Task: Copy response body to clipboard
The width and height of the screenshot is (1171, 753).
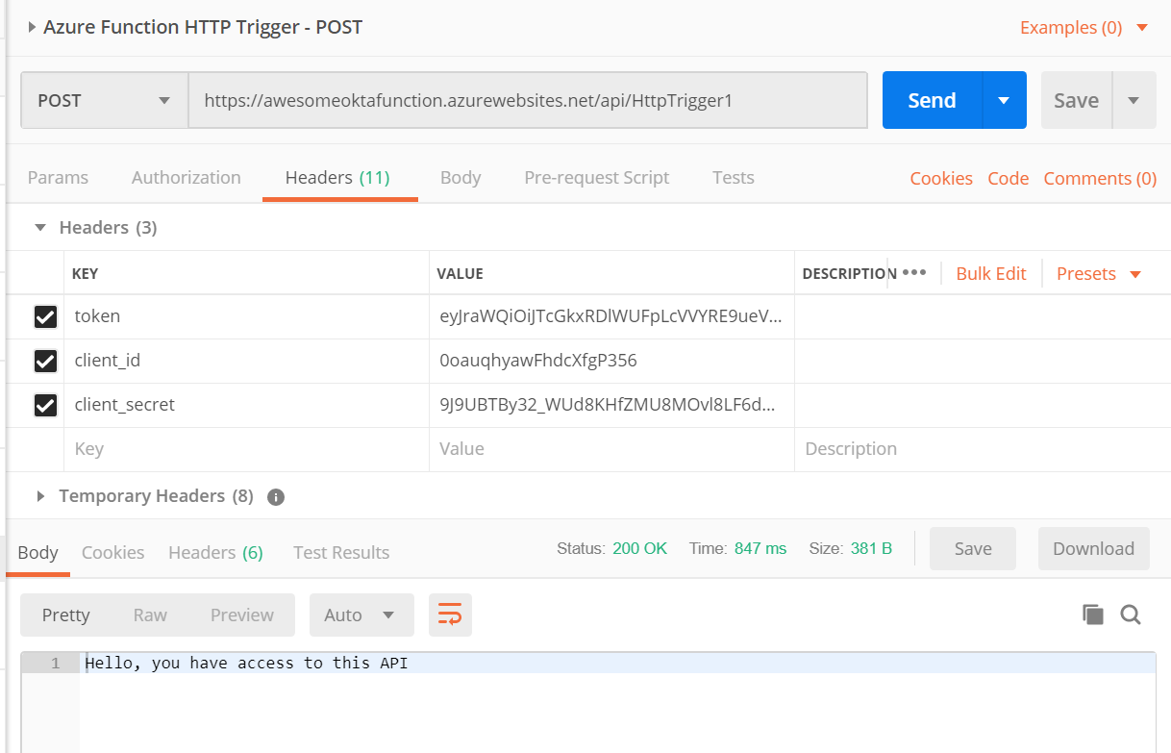Action: (1092, 615)
